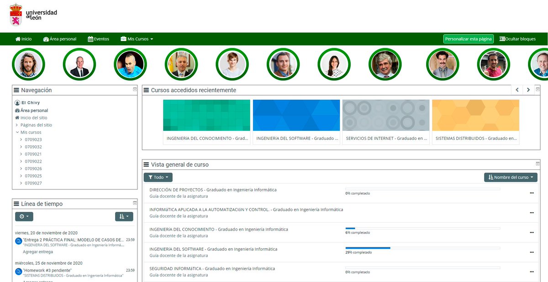Open the Todo filter dropdown
The width and height of the screenshot is (548, 282).
[158, 177]
